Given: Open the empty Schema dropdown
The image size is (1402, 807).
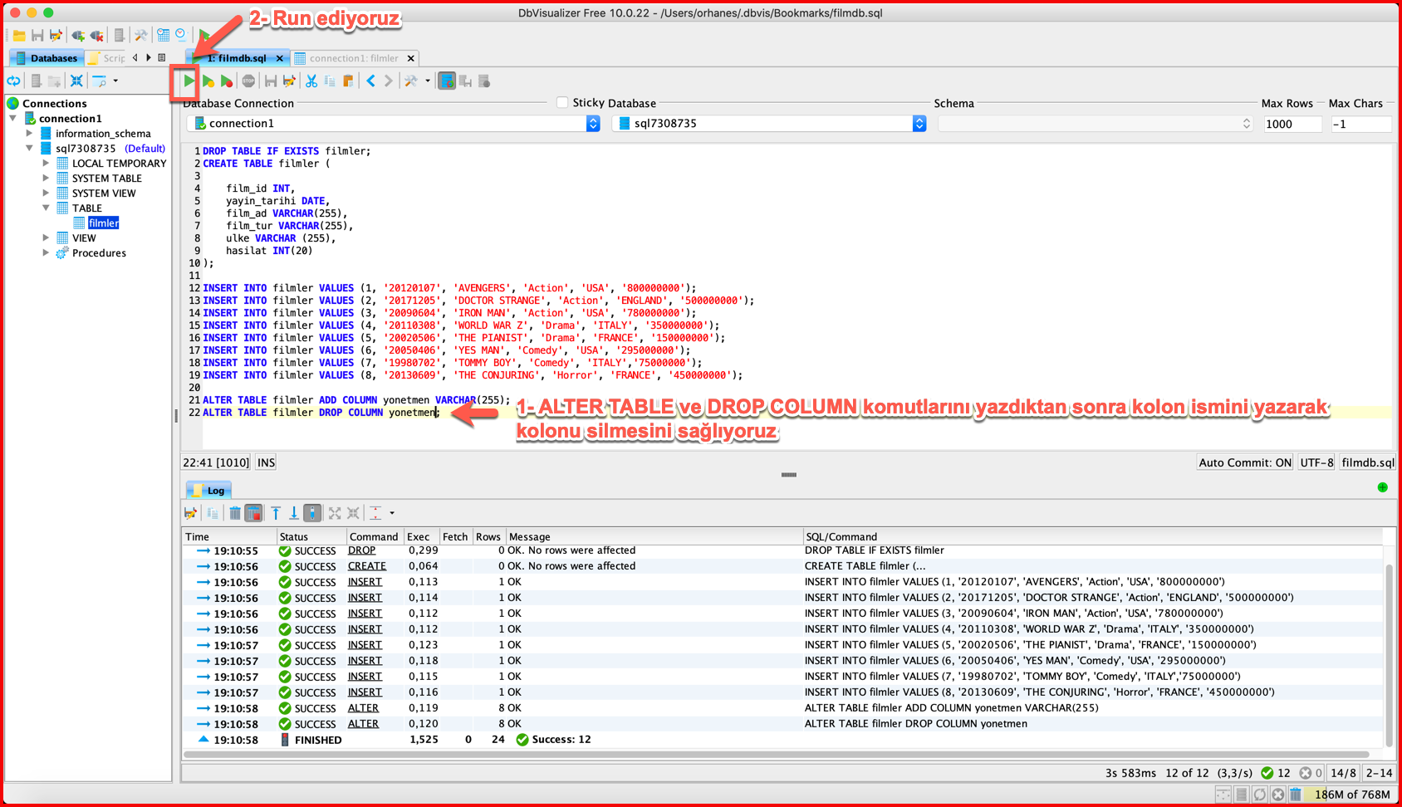Looking at the screenshot, I should tap(1095, 124).
